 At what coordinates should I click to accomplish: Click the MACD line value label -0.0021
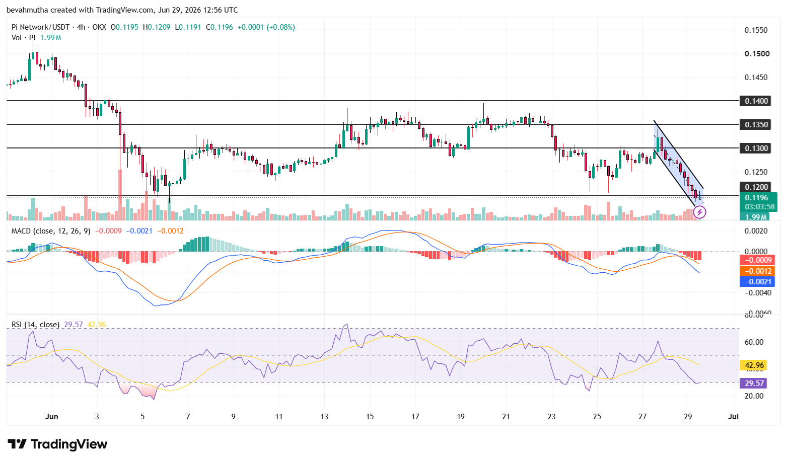[x=756, y=281]
